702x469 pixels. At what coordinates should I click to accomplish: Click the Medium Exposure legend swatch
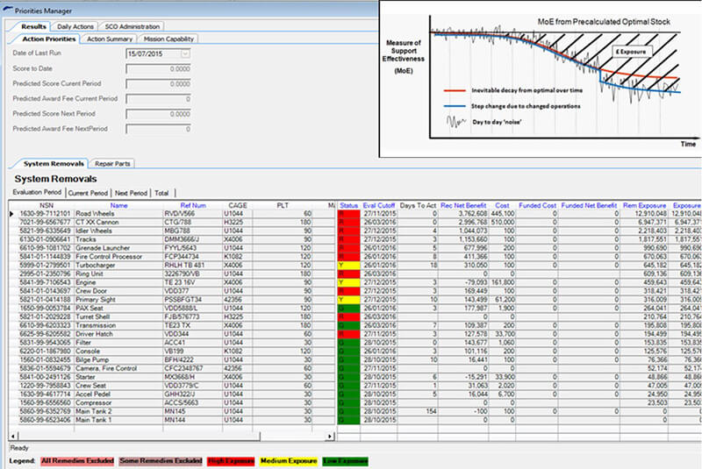point(289,461)
